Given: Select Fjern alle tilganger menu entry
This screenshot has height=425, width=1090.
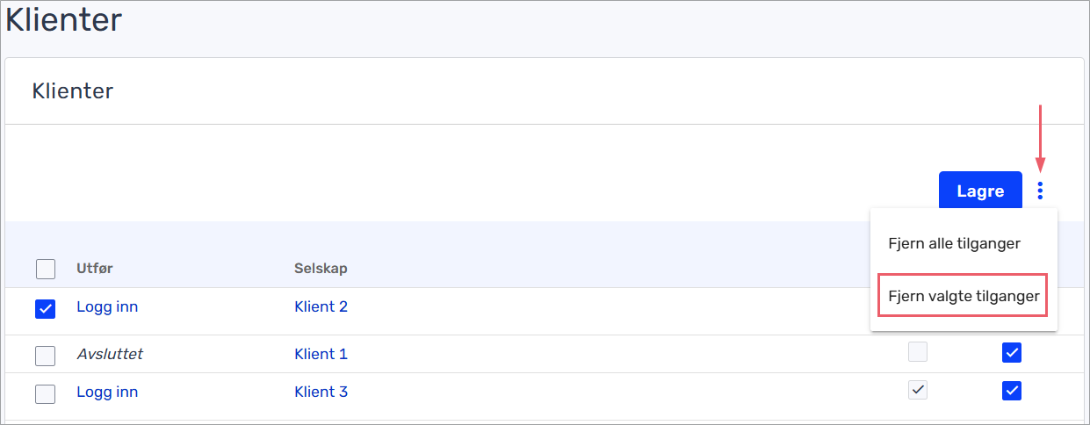Looking at the screenshot, I should (954, 243).
